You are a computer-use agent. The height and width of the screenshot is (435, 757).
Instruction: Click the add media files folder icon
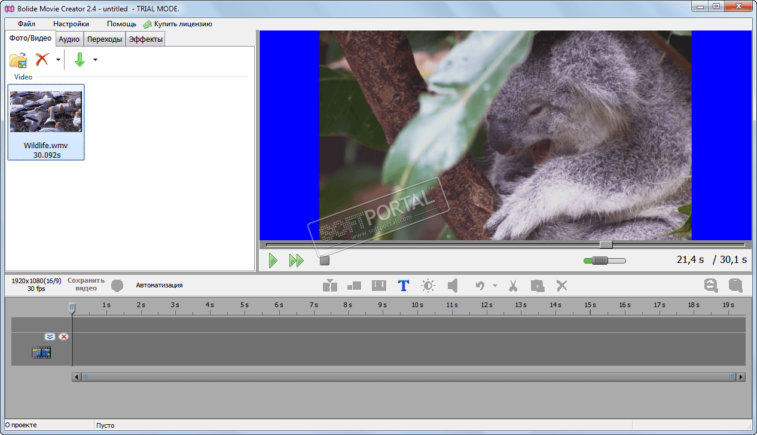pyautogui.click(x=19, y=60)
